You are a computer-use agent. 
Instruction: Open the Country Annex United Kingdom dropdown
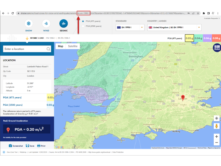[x=174, y=27]
